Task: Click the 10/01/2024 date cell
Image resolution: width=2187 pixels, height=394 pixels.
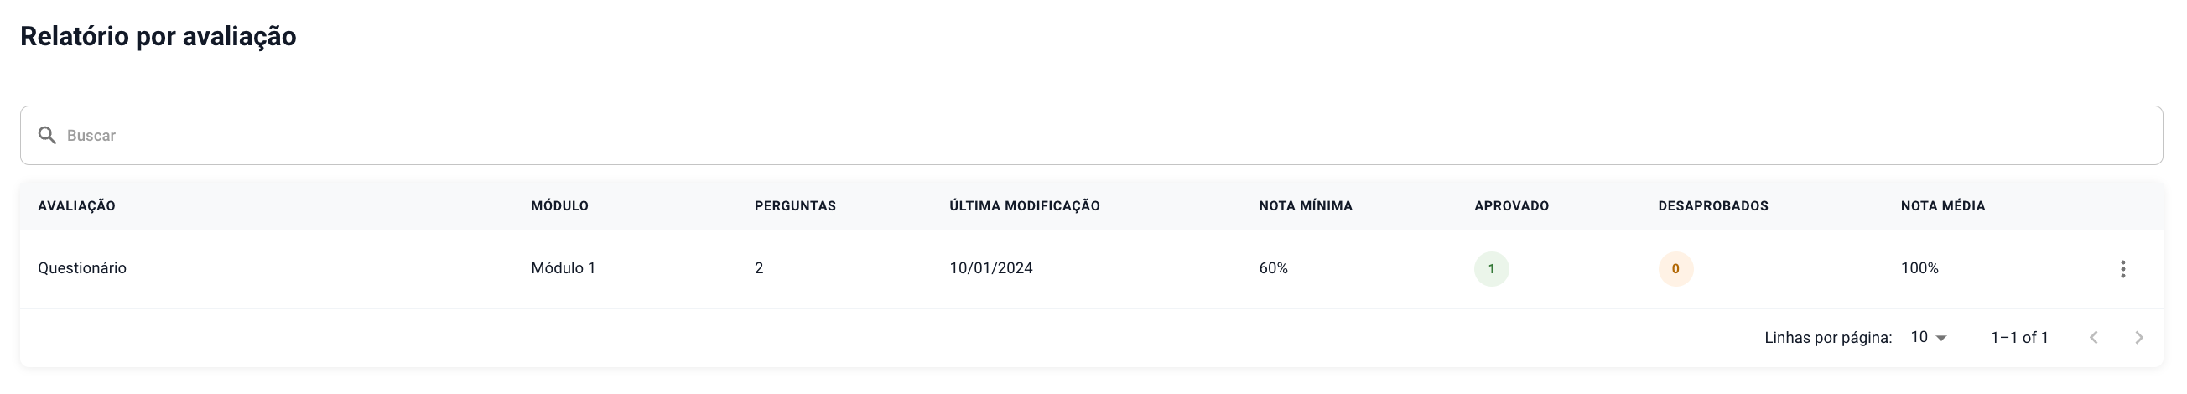Action: point(990,268)
